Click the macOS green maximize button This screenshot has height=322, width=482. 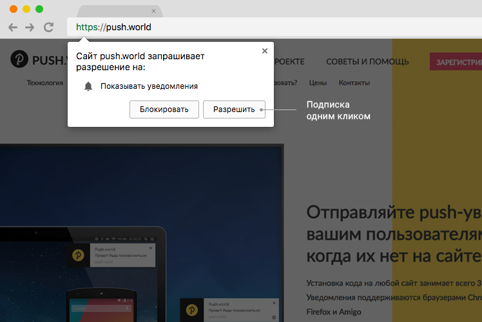click(39, 9)
